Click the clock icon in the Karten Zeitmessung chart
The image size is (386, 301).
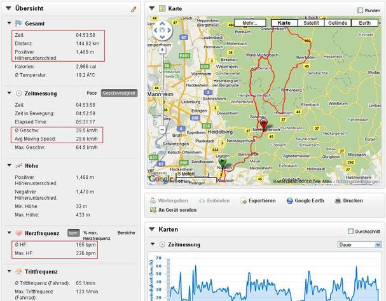162,244
